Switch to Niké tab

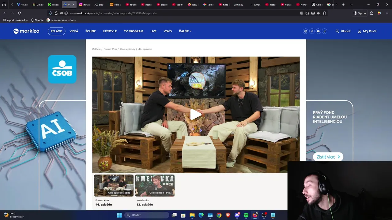click(115, 5)
